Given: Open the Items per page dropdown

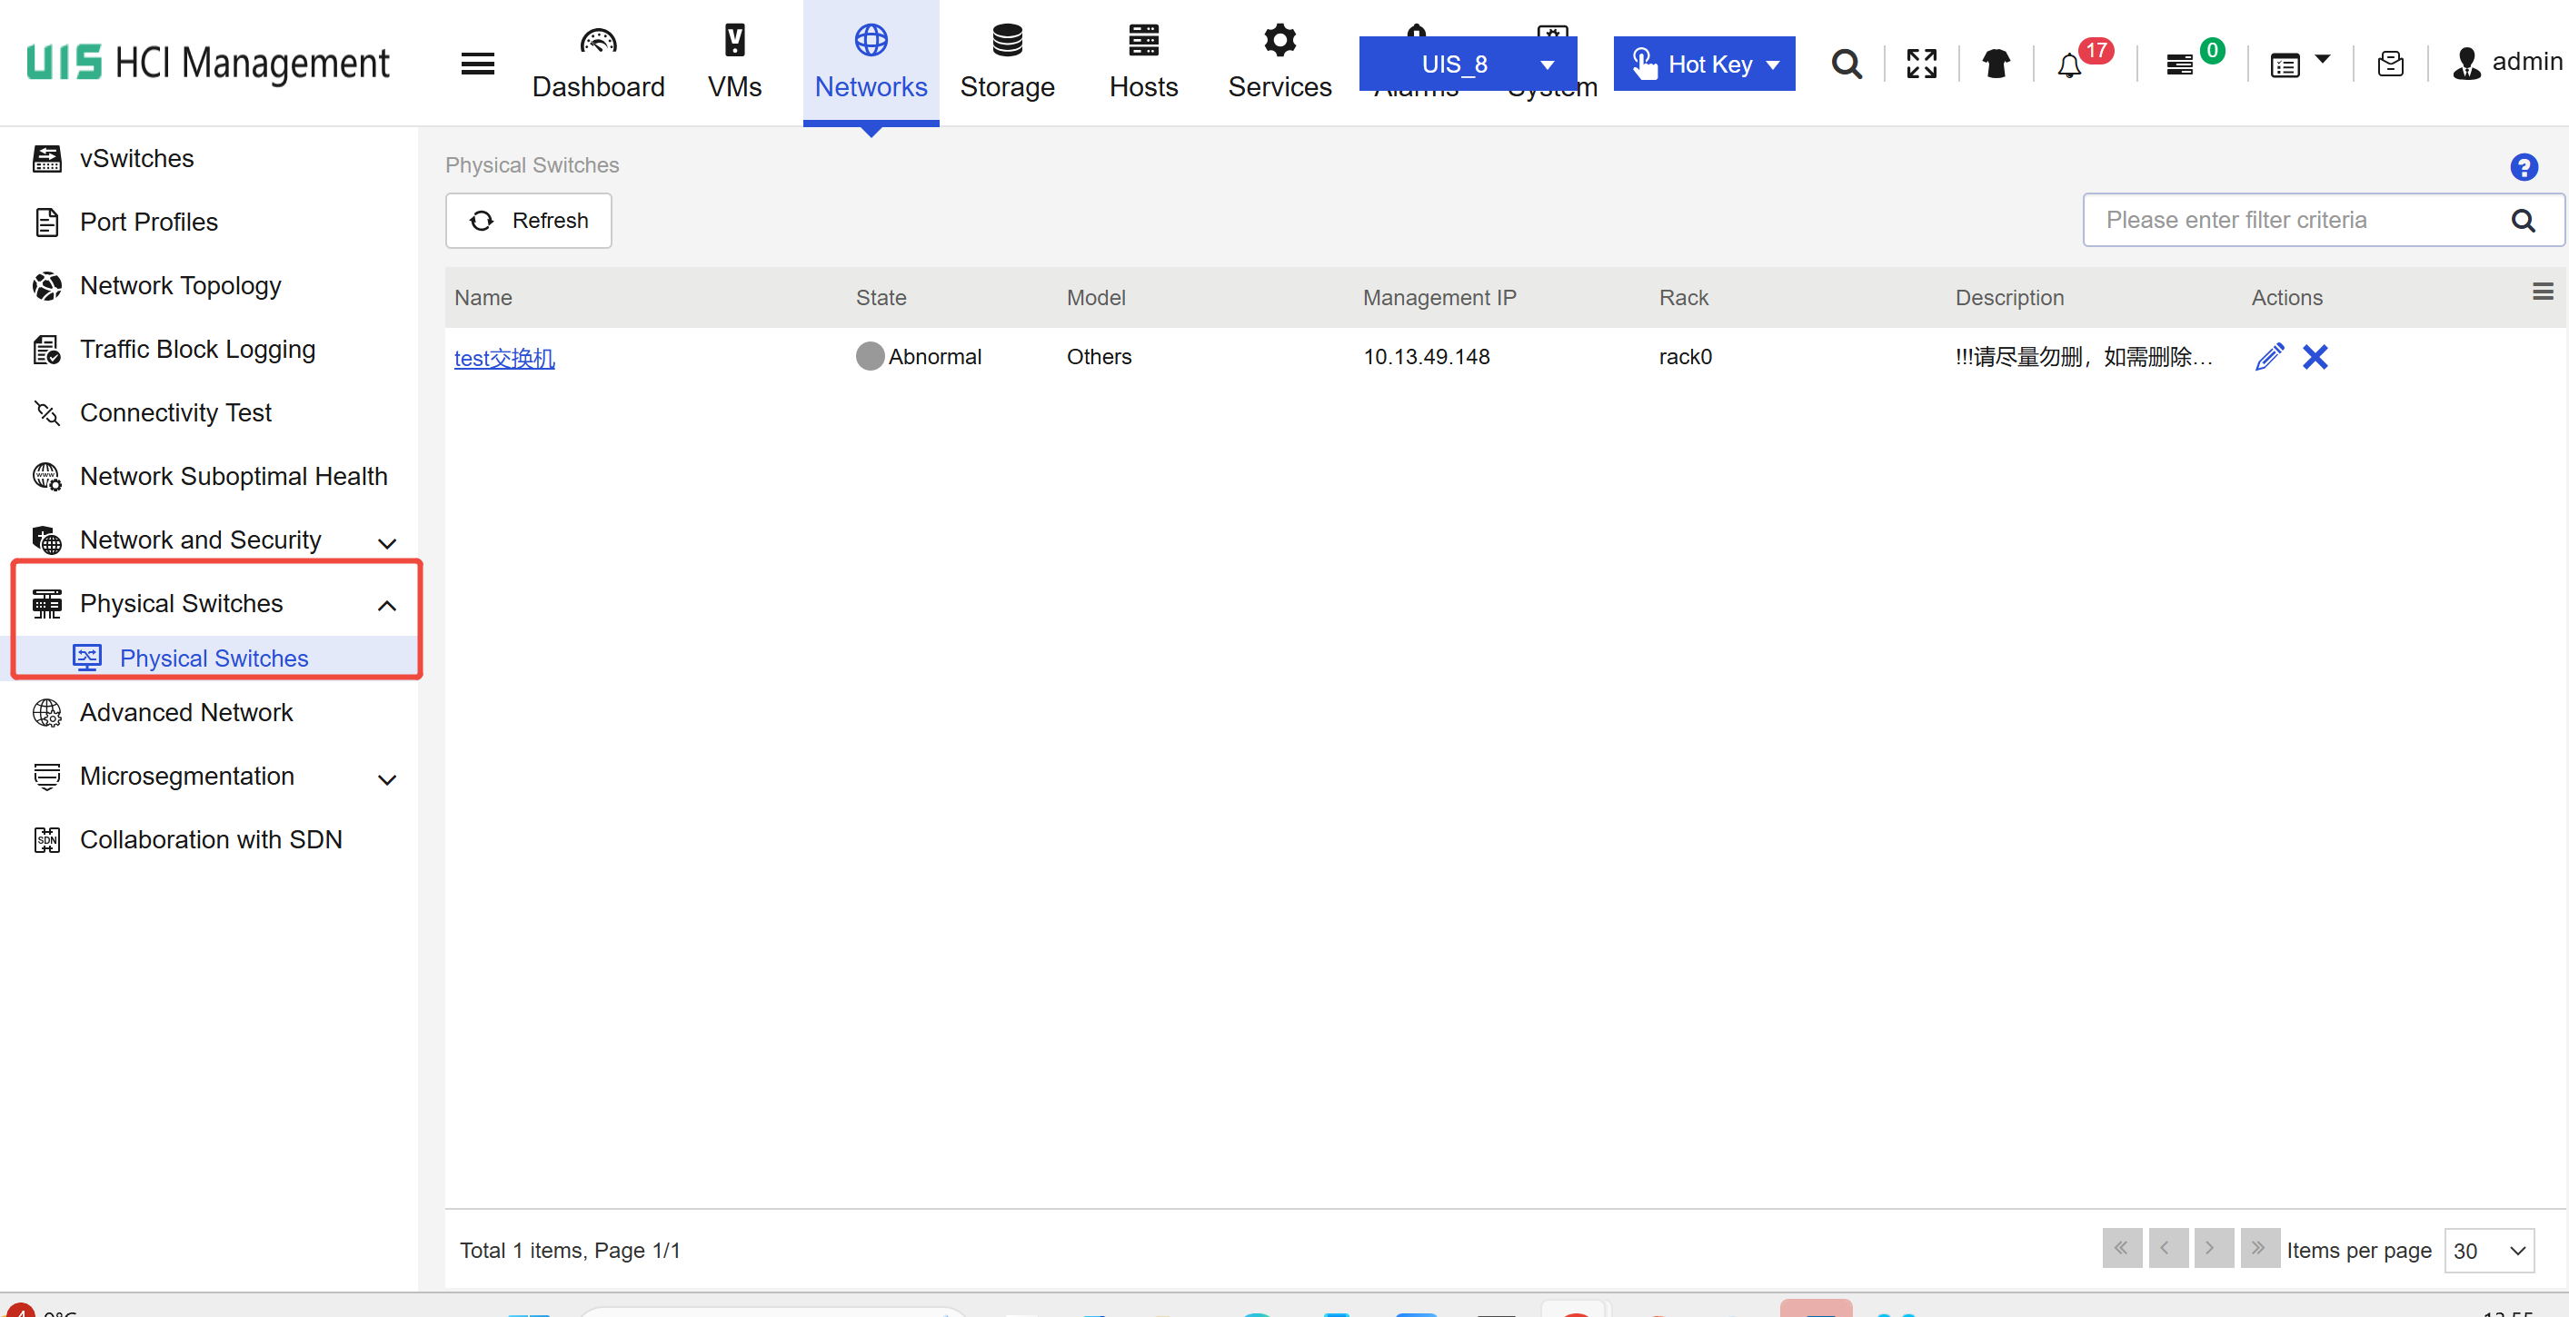Looking at the screenshot, I should point(2488,1250).
